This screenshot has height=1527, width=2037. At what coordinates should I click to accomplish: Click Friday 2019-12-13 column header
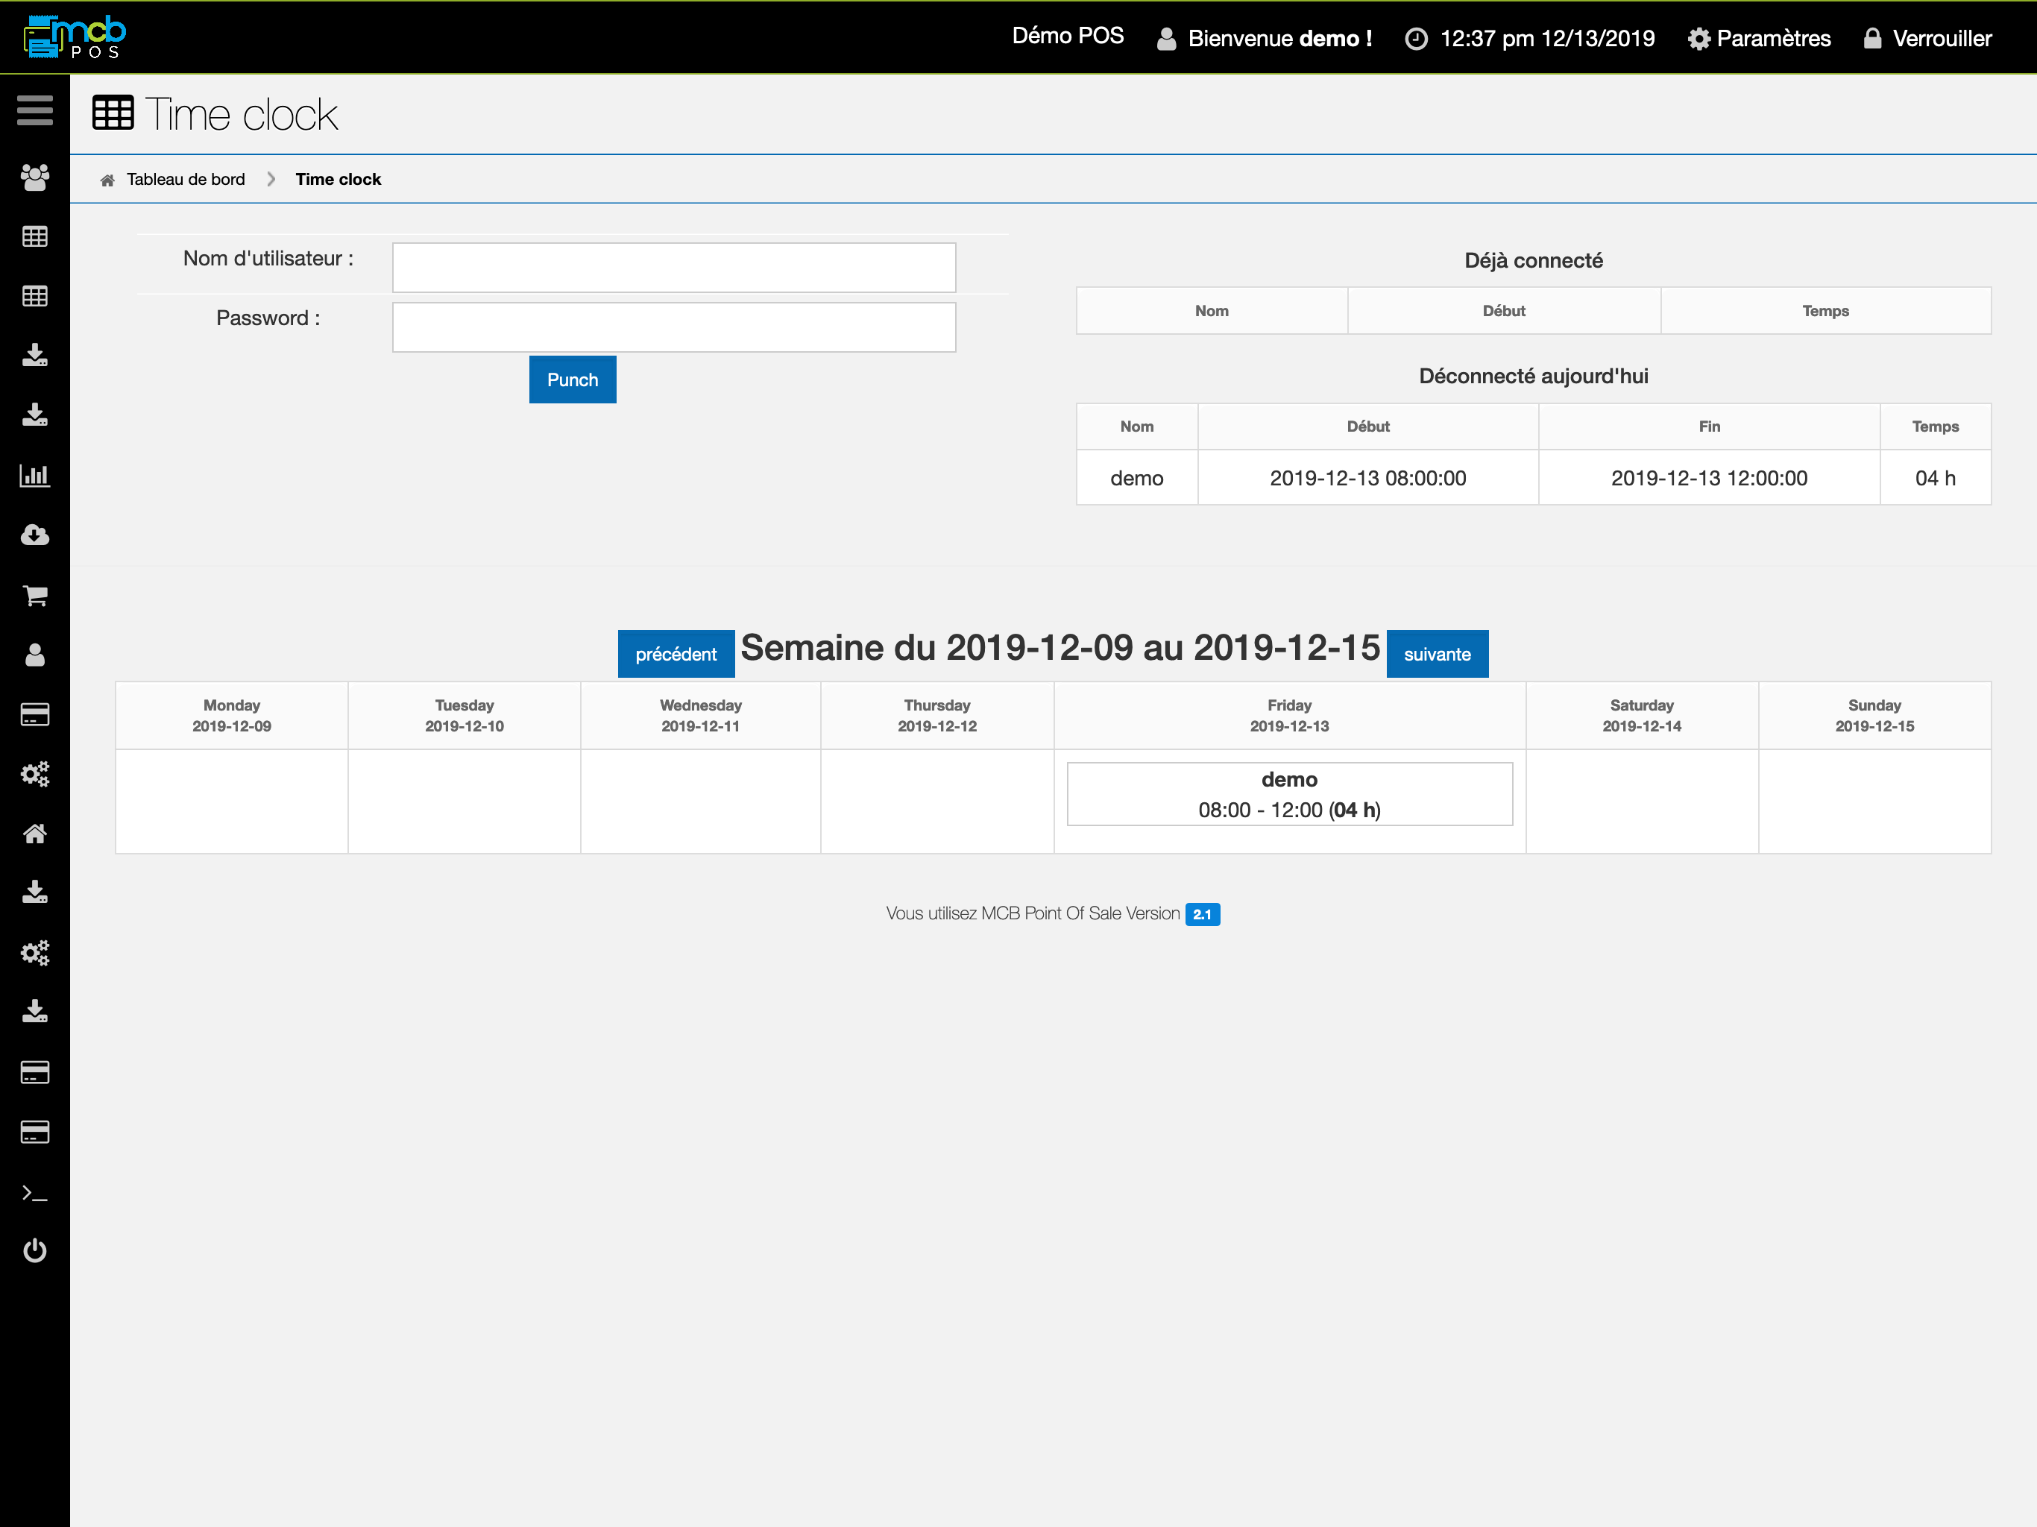tap(1289, 716)
